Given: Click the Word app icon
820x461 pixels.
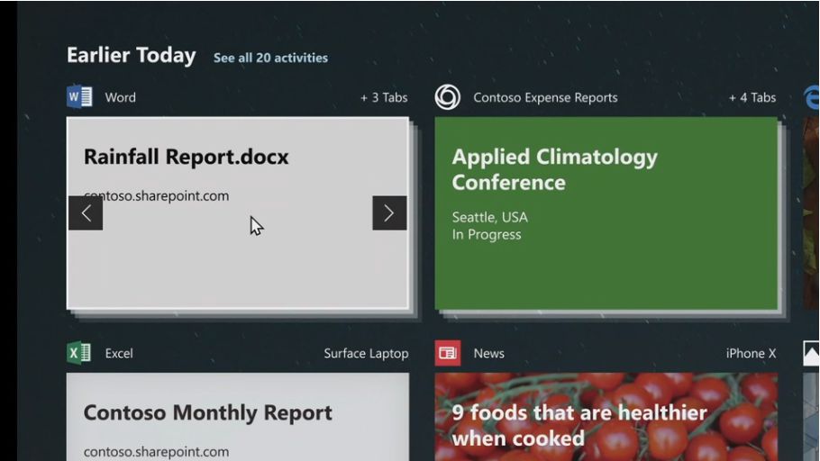Looking at the screenshot, I should click(x=79, y=96).
